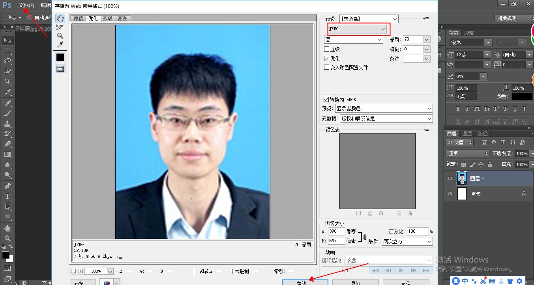Click the black eyedropper color swatch

coord(60,57)
